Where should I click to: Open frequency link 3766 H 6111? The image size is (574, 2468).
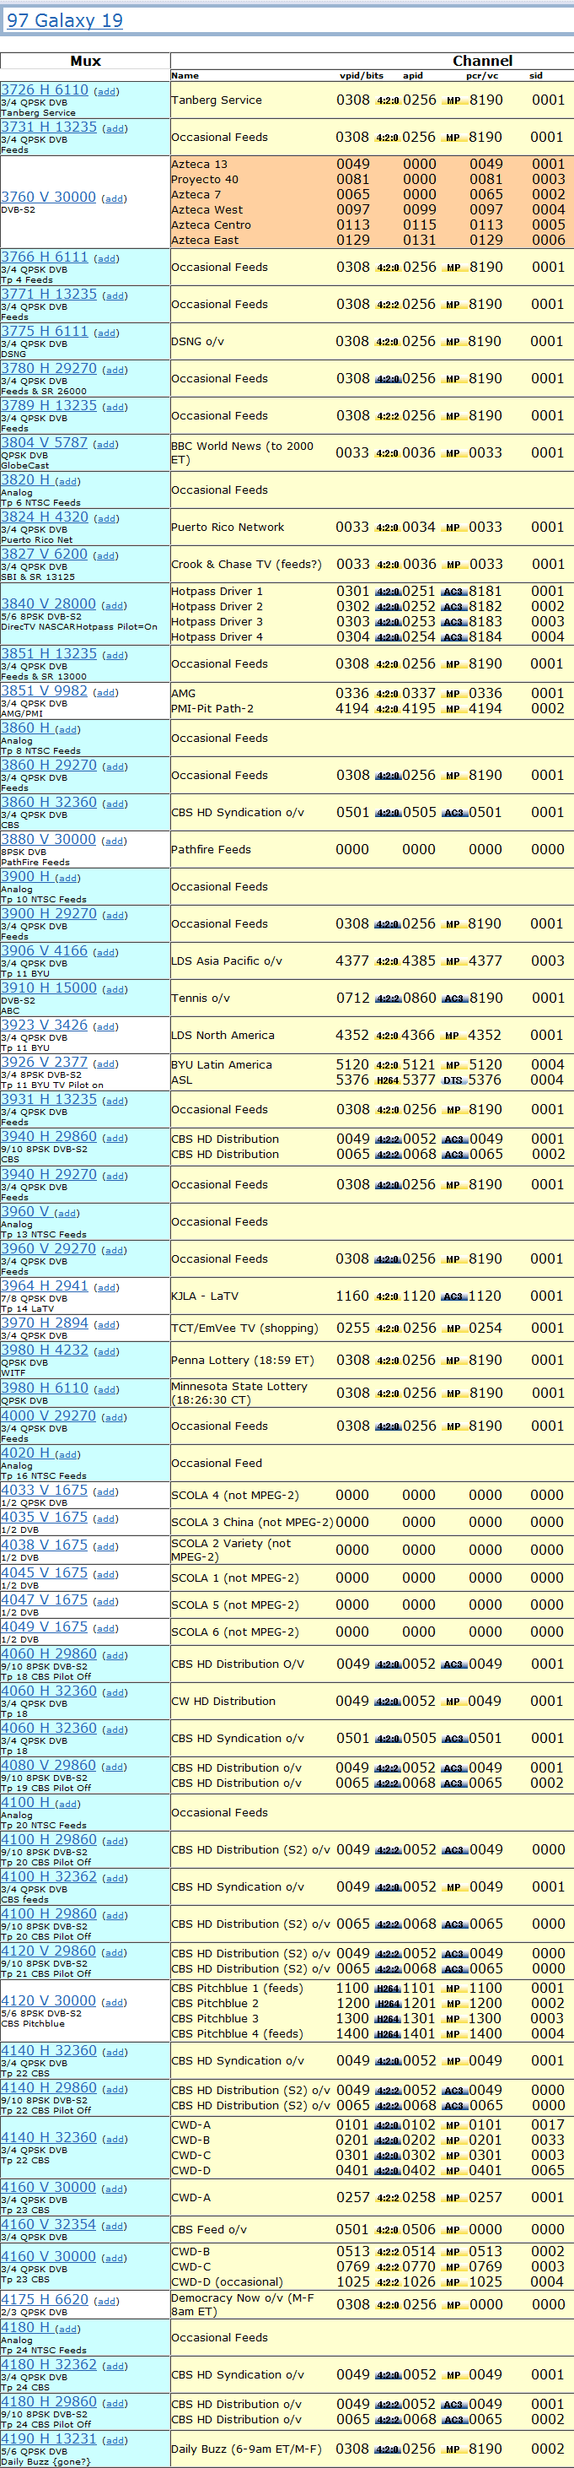point(45,257)
